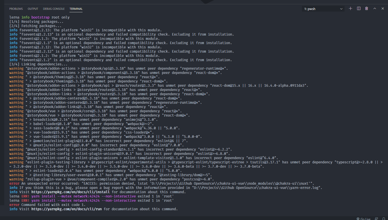View the OUTPUT tab
388x220 pixels.
point(33,9)
